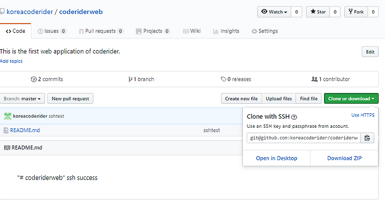Click the koreacoderider author name in commit row

[x=30, y=116]
